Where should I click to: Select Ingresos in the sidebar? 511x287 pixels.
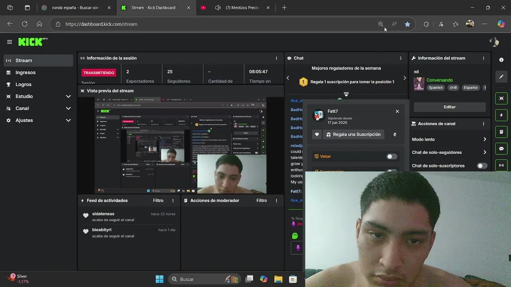pos(38,73)
